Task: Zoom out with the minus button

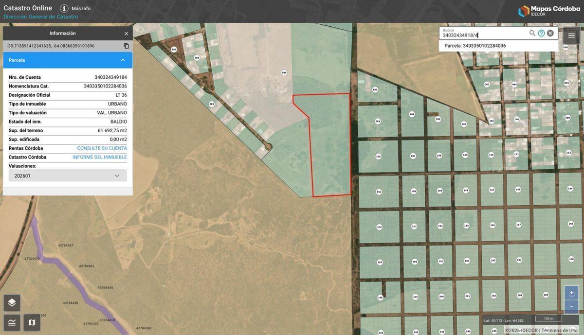Action: click(571, 306)
